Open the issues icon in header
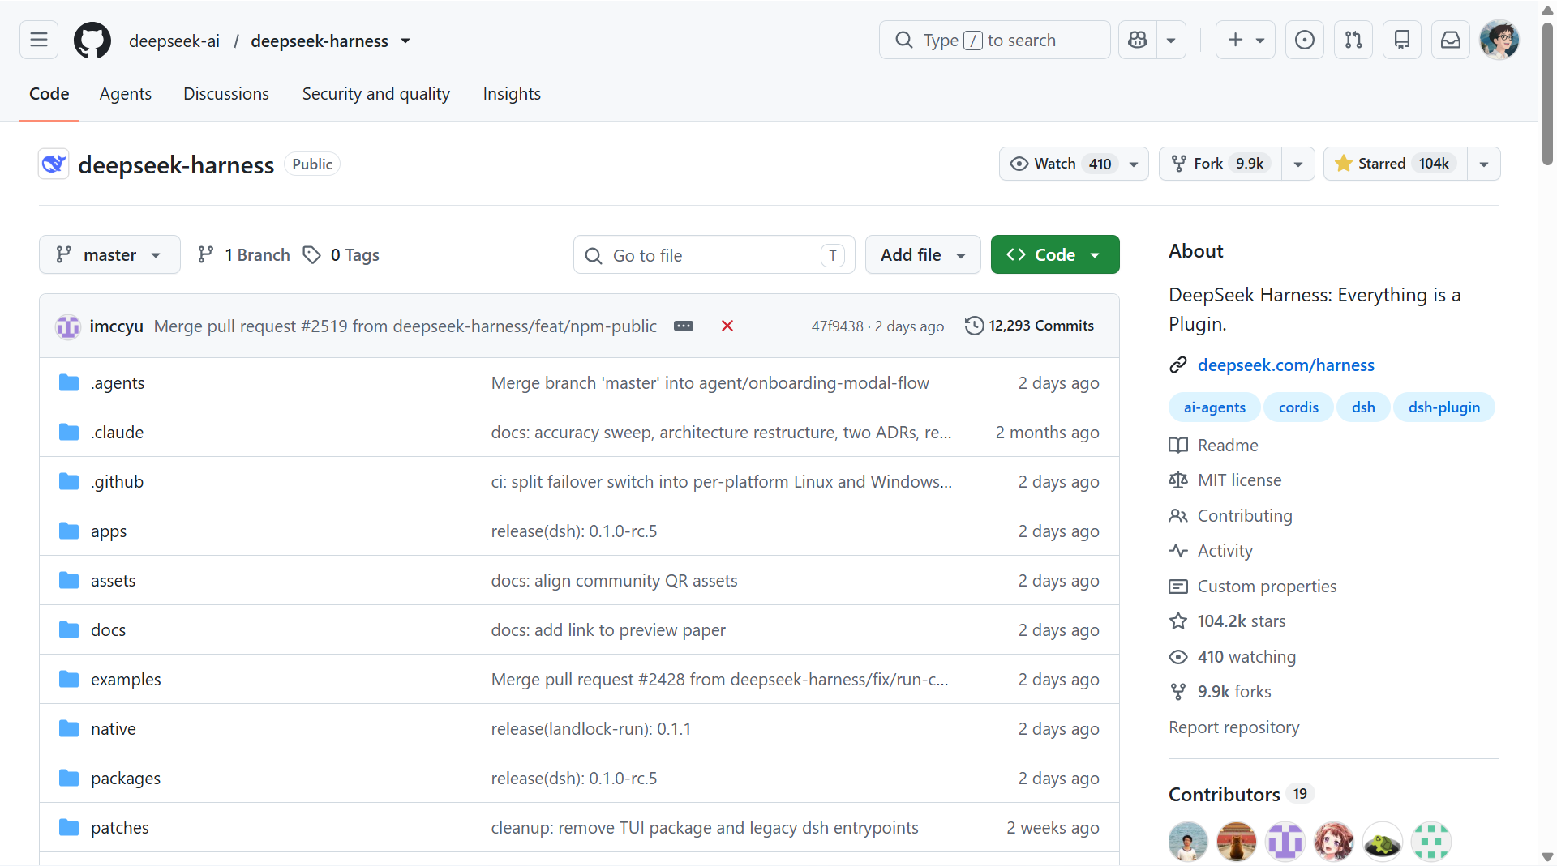The image size is (1557, 866). point(1305,40)
